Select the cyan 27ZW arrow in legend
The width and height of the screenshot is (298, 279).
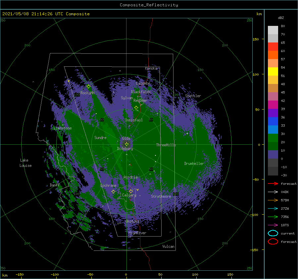coord(273,209)
